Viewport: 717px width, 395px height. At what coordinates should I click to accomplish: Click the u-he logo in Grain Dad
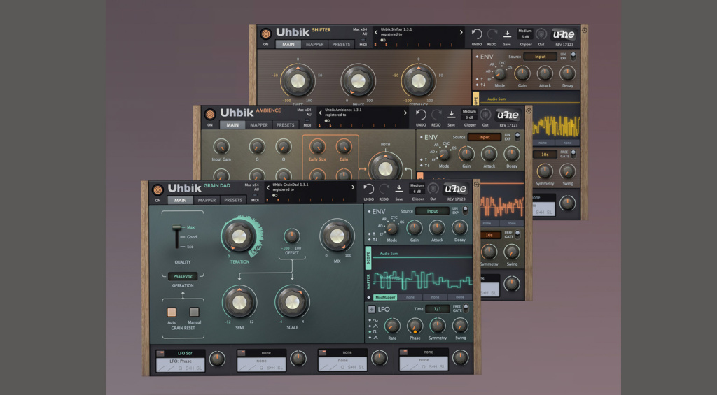coord(455,189)
